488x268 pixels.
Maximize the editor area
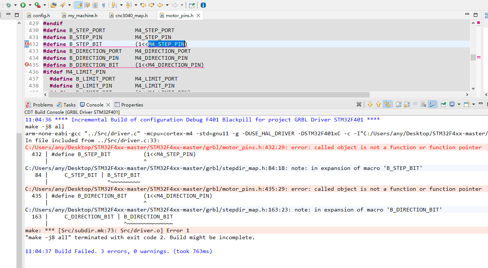click(x=476, y=15)
